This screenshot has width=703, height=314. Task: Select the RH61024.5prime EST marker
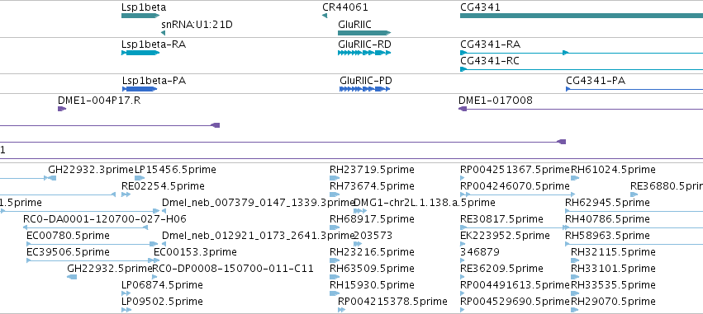point(575,178)
